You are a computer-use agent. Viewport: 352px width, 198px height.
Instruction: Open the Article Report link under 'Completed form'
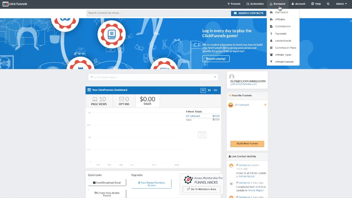coord(256,190)
